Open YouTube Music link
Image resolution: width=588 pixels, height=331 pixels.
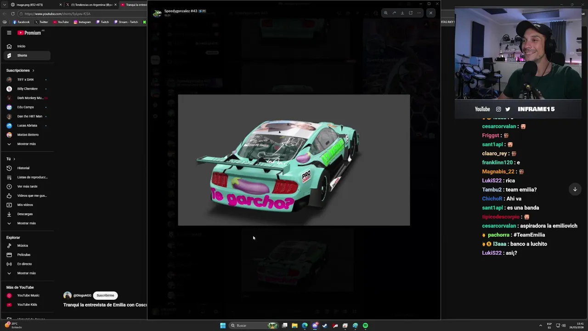point(27,296)
